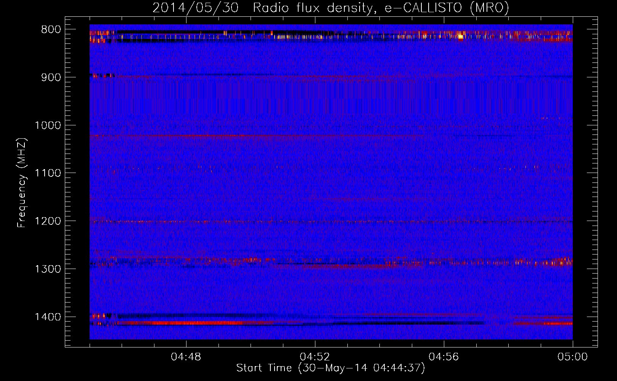Click the 900 frequency tick label
The height and width of the screenshot is (381, 617).
coord(51,77)
